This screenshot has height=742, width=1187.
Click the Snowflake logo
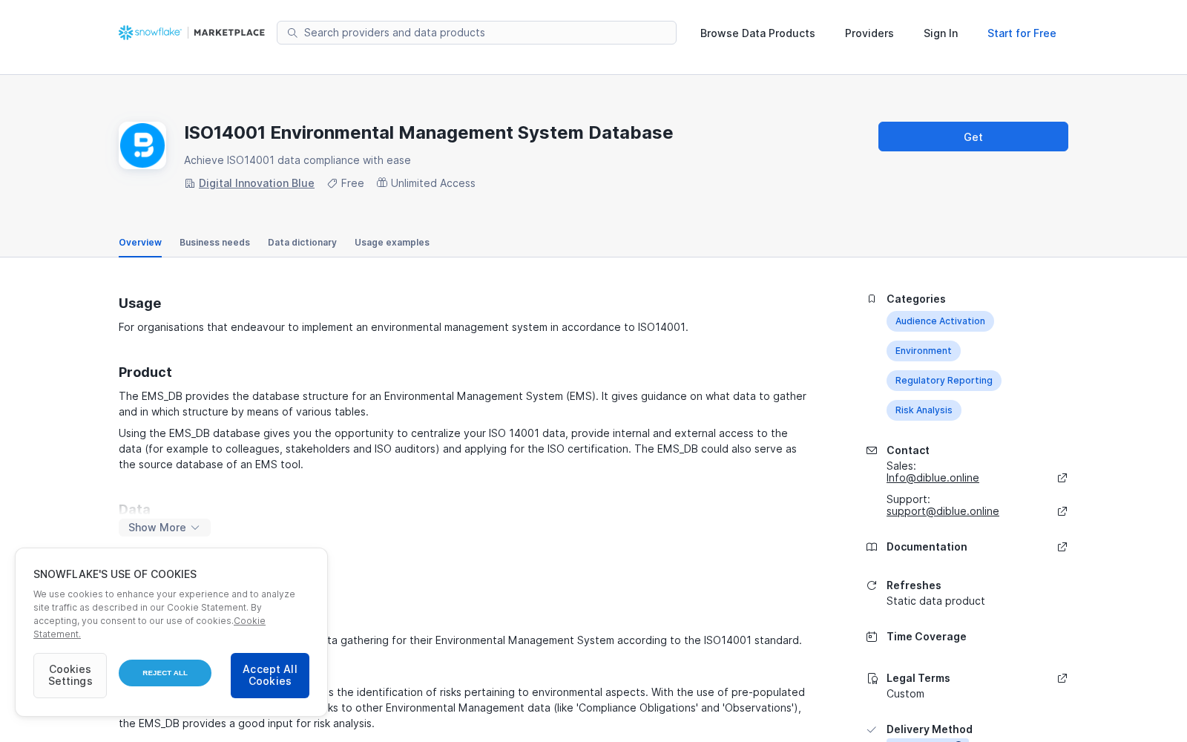click(x=150, y=33)
